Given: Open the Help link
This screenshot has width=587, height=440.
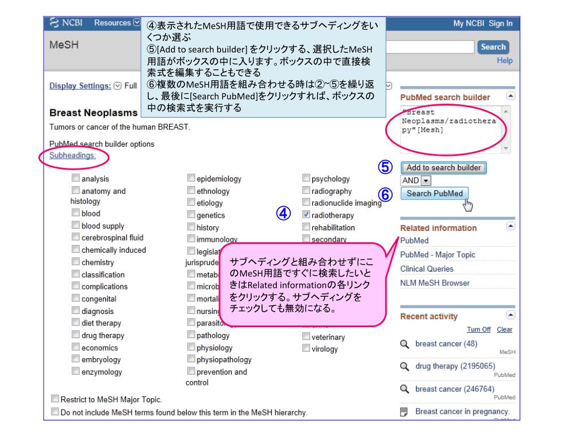Looking at the screenshot, I should tap(504, 61).
